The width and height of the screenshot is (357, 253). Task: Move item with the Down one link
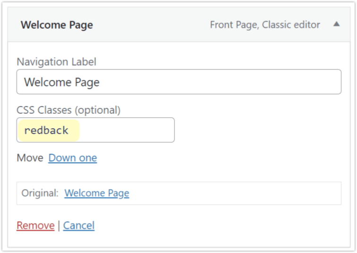click(x=73, y=158)
